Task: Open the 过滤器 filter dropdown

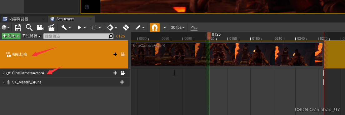Action: click(32, 36)
